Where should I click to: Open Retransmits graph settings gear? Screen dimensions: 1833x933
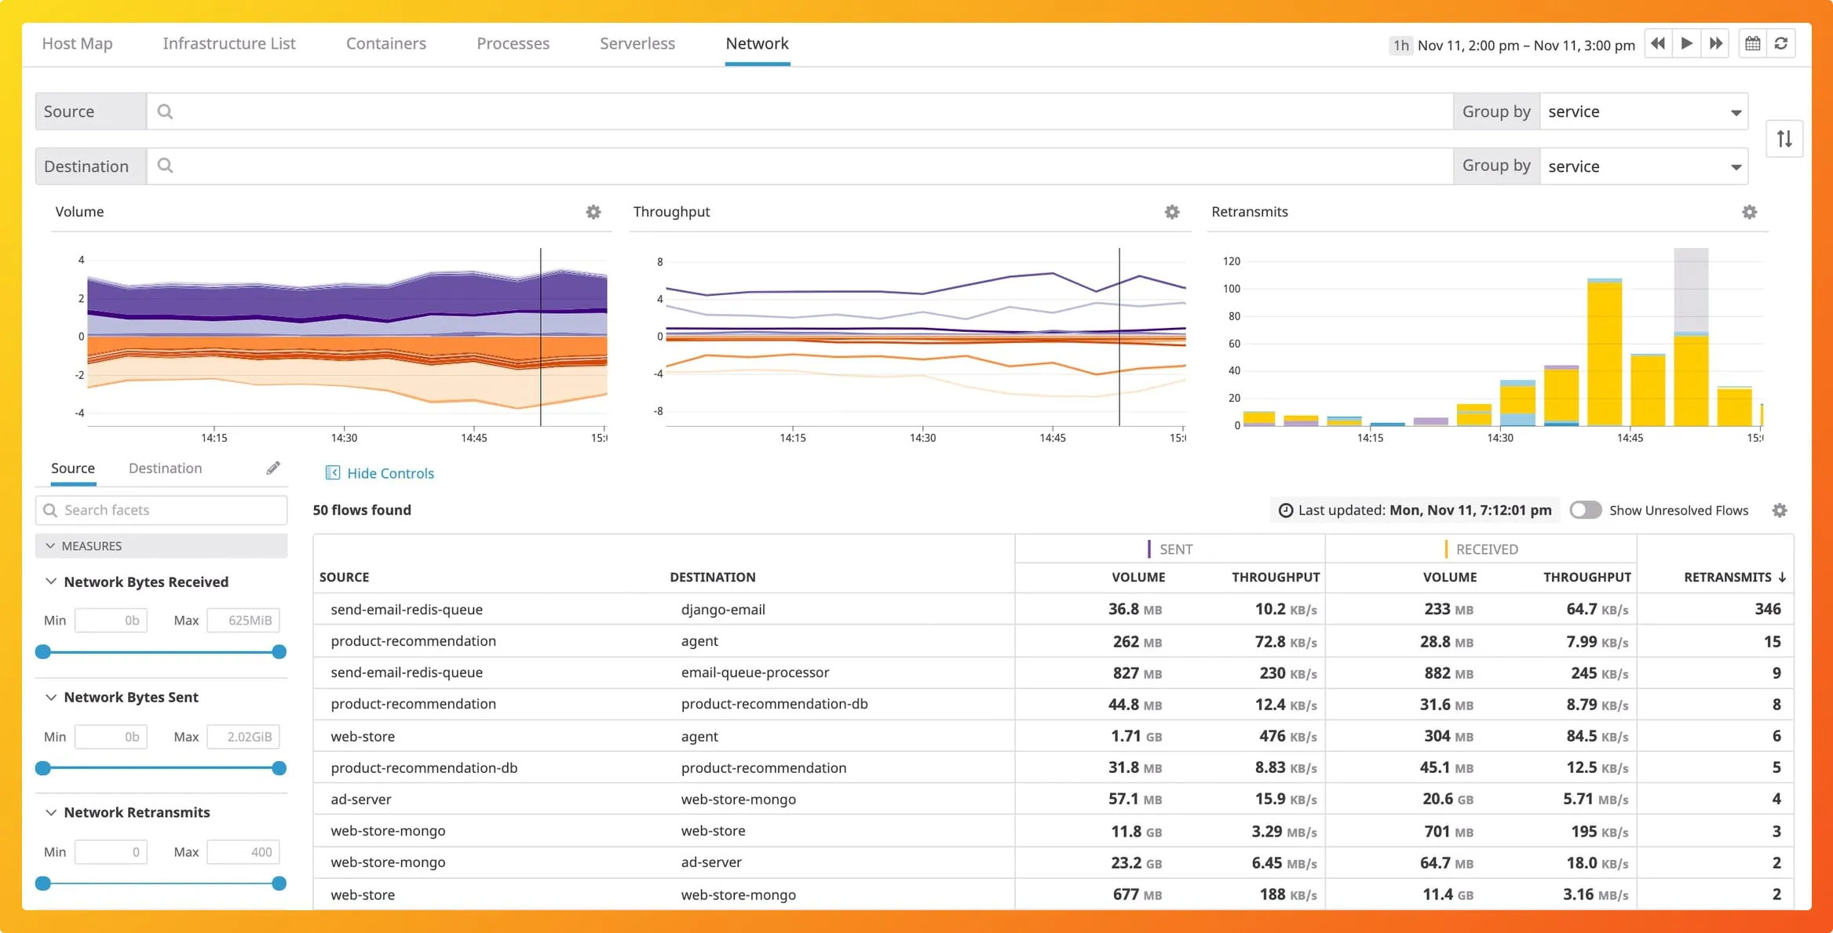[1750, 212]
